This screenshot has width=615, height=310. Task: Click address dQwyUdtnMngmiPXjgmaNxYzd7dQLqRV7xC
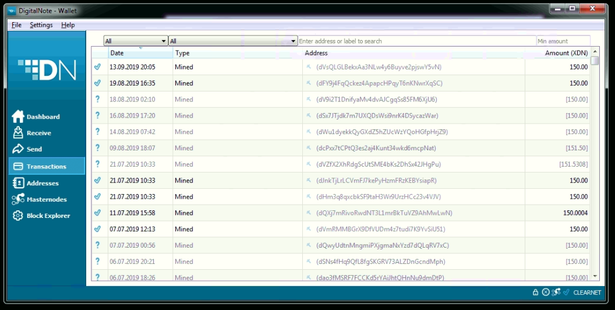click(x=383, y=245)
